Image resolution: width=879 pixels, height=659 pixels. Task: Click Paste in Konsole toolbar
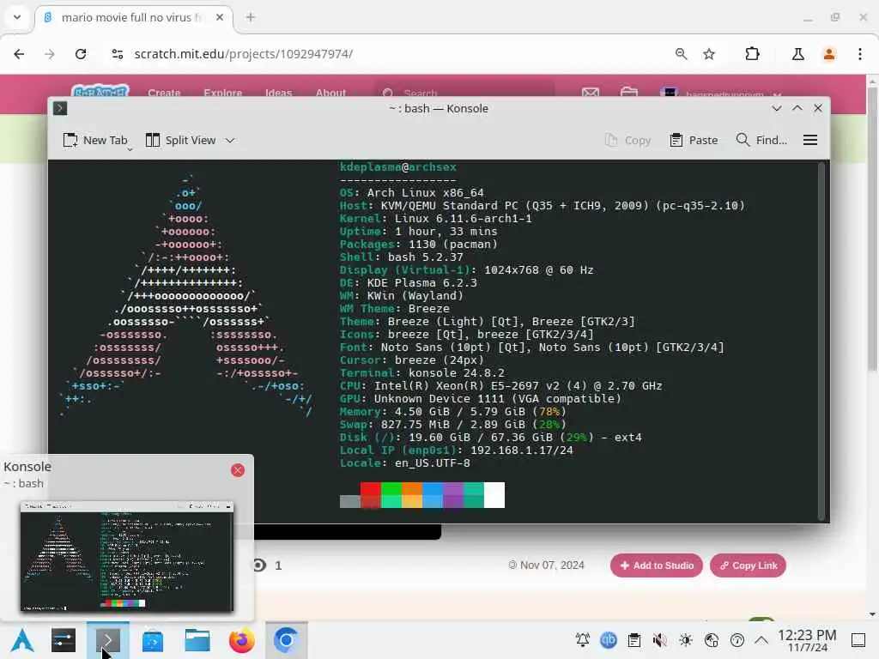click(x=694, y=140)
